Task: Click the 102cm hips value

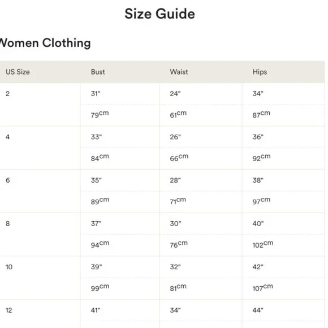Action: click(263, 244)
